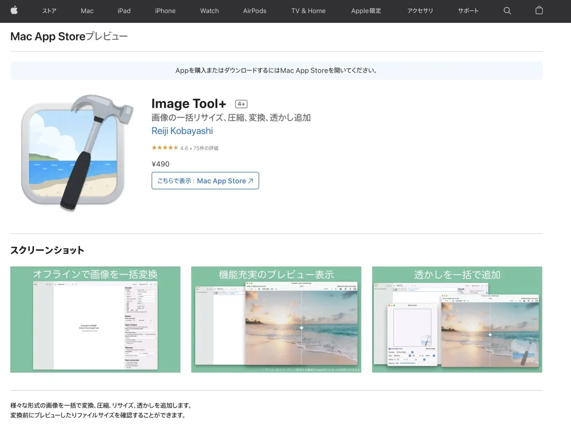Open the Apple限定 menu item
The width and height of the screenshot is (571, 427).
tap(366, 11)
